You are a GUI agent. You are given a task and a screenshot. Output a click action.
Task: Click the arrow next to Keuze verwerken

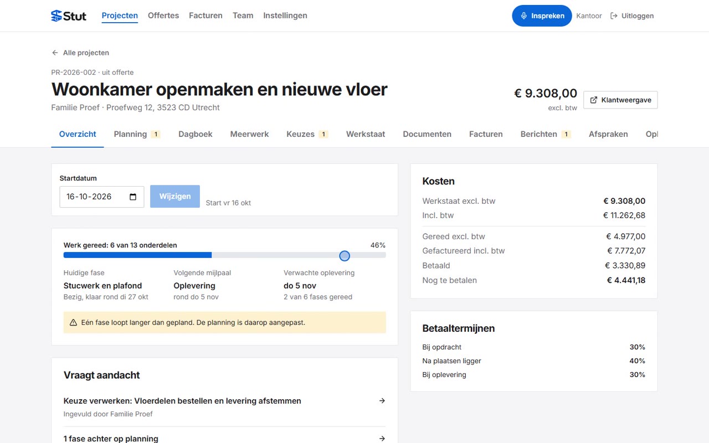(382, 401)
